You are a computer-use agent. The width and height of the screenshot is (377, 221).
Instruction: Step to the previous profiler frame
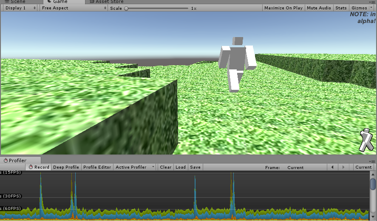tap(332, 167)
